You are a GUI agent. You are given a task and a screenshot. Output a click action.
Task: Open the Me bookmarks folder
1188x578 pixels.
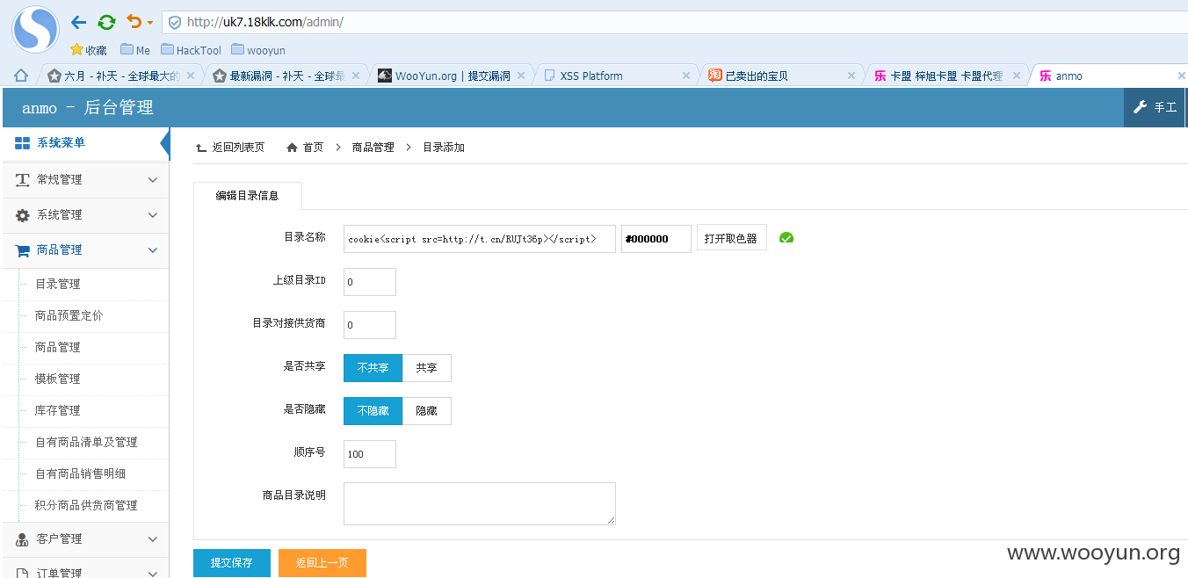point(135,50)
